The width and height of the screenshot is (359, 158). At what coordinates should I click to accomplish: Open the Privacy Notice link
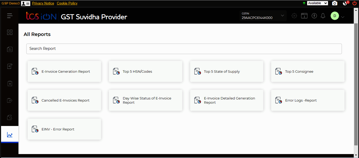click(x=43, y=3)
